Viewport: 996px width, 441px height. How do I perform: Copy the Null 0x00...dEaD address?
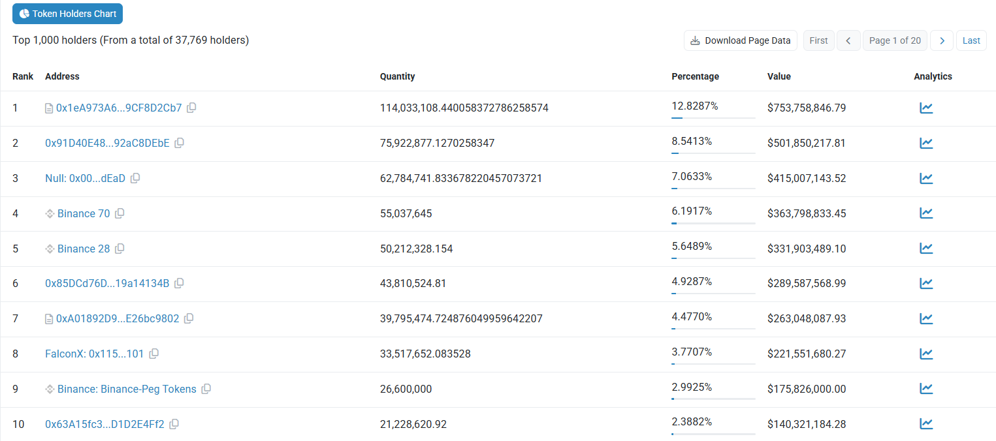[135, 179]
